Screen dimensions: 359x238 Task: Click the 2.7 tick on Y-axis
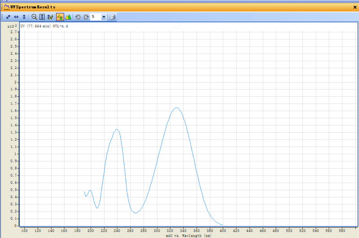click(13, 32)
